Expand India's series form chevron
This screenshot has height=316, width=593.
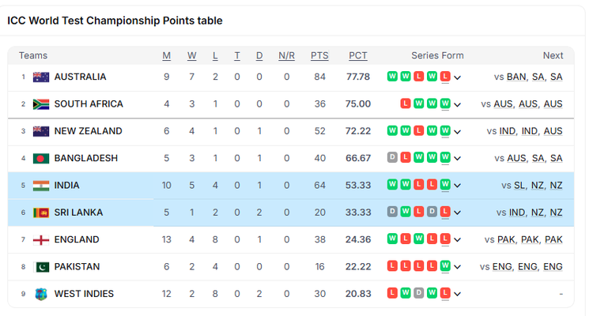(457, 186)
